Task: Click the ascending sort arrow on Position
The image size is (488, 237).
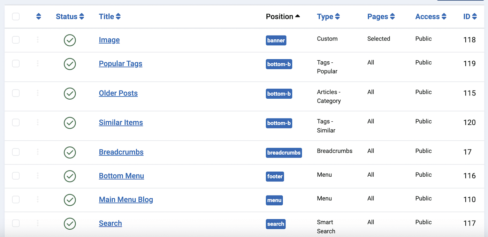Action: 298,16
